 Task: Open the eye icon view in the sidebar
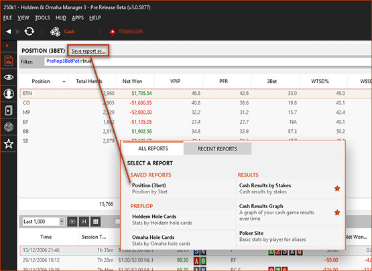9,78
